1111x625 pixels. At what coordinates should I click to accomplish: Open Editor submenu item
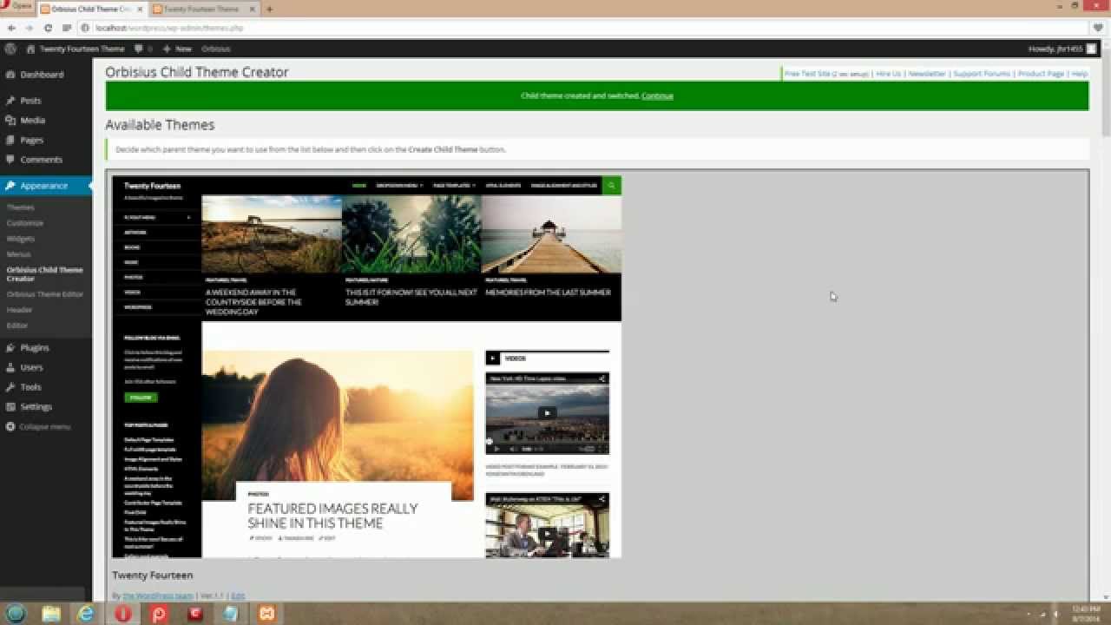pos(17,326)
